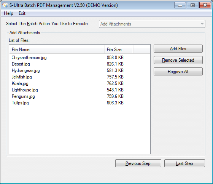Click the 826.1 KB file size value

pyautogui.click(x=115, y=64)
